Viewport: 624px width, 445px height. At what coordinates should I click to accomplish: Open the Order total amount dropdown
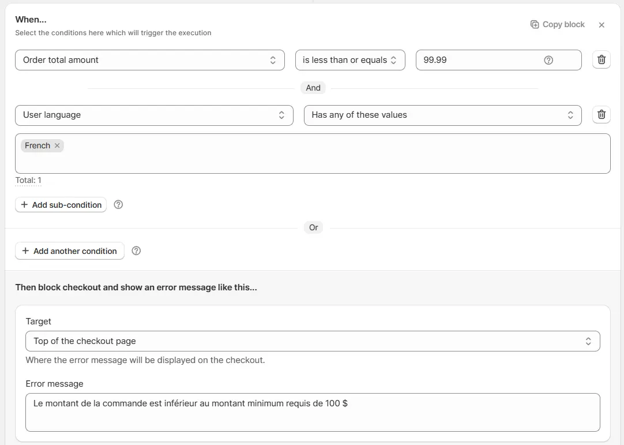click(x=149, y=60)
